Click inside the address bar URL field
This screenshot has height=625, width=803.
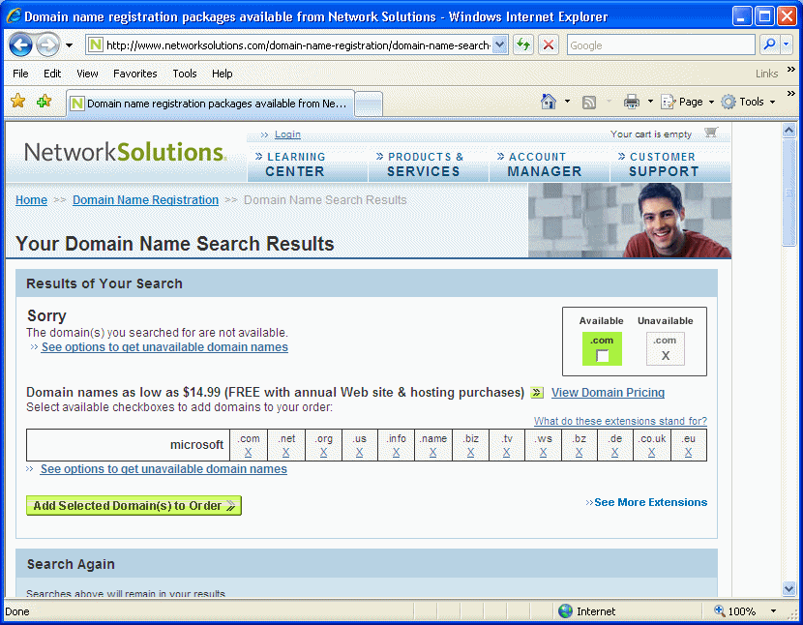[298, 45]
